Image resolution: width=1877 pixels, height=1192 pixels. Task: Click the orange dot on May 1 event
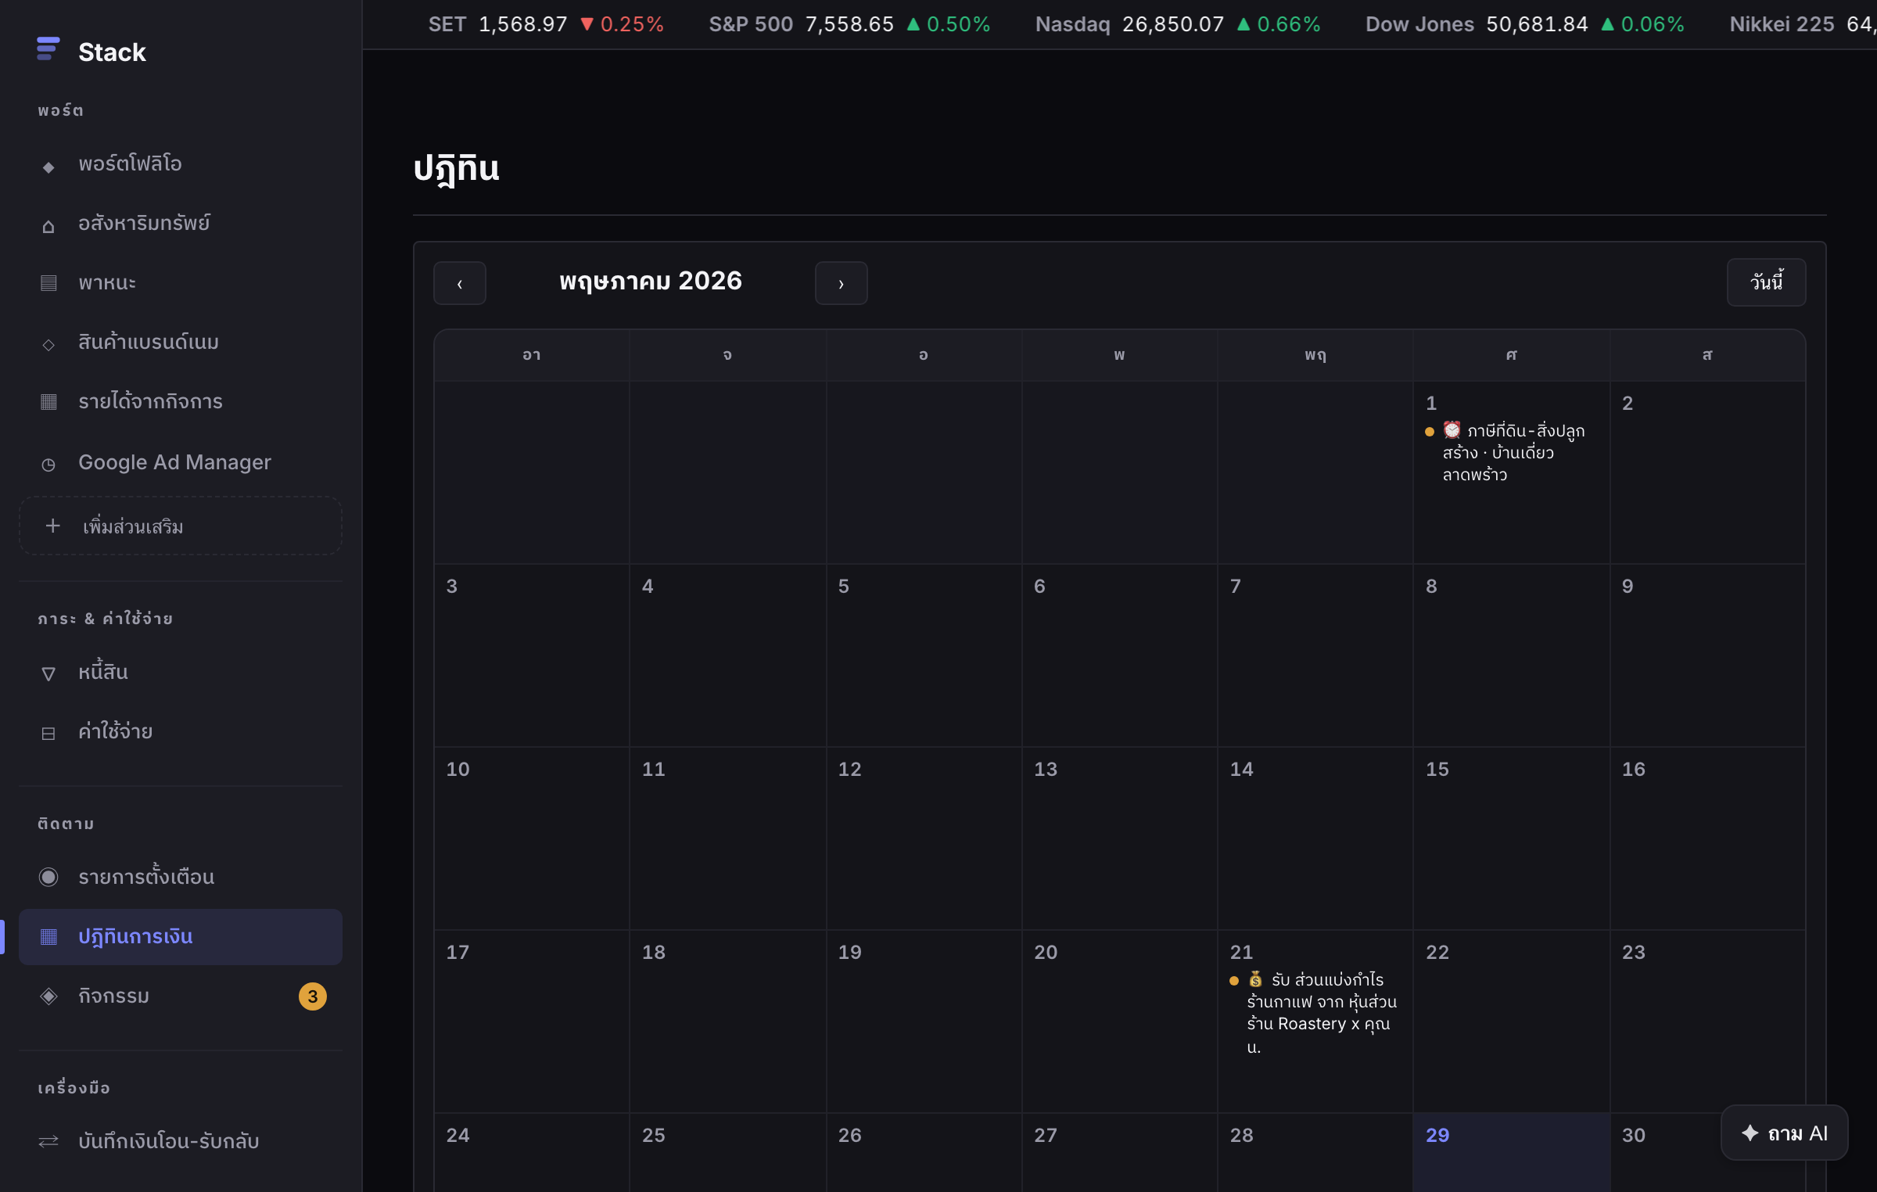coord(1430,432)
